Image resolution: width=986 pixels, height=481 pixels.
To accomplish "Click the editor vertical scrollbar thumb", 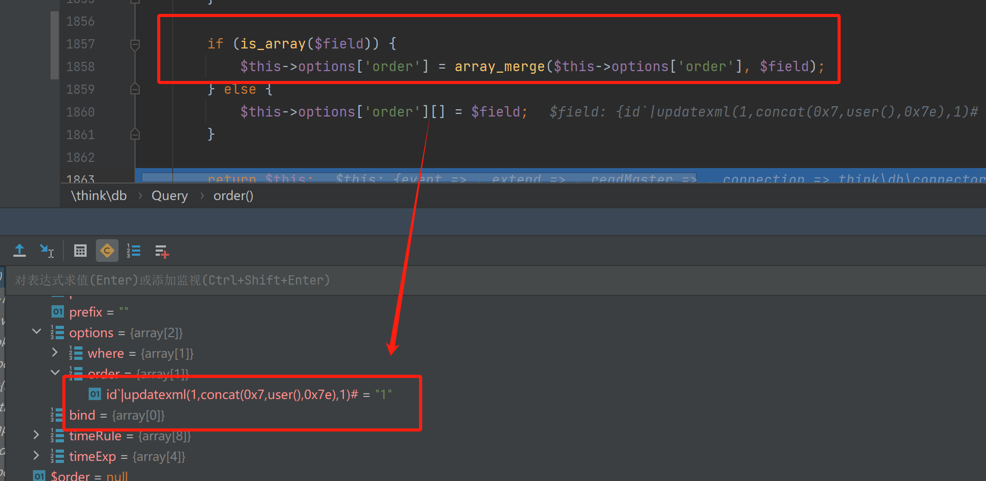I will click(x=55, y=45).
